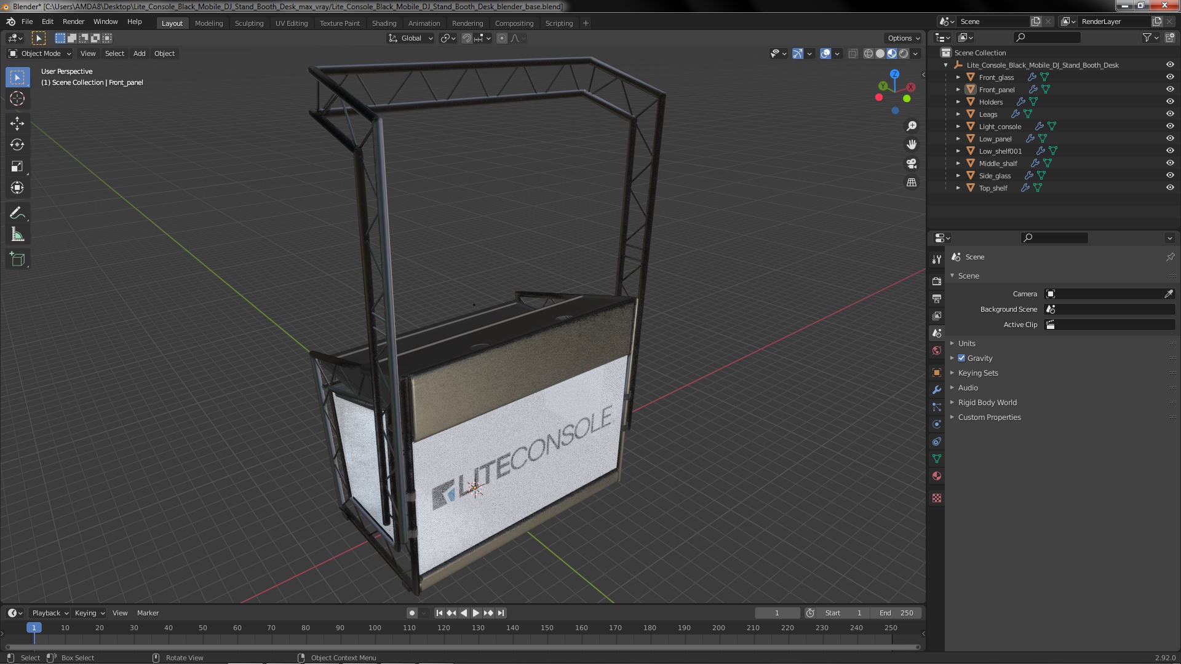The width and height of the screenshot is (1181, 664).
Task: Hide Top_shelf object in outliner
Action: click(x=1170, y=188)
